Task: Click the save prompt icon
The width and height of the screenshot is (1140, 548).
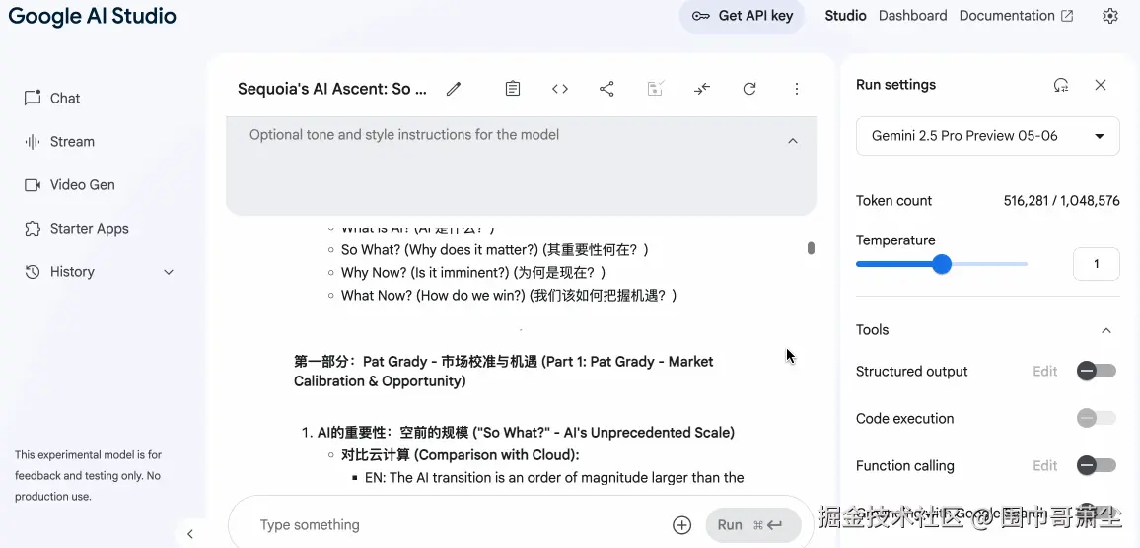Action: 655,89
